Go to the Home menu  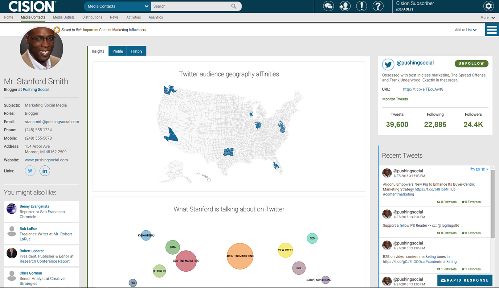coord(8,17)
